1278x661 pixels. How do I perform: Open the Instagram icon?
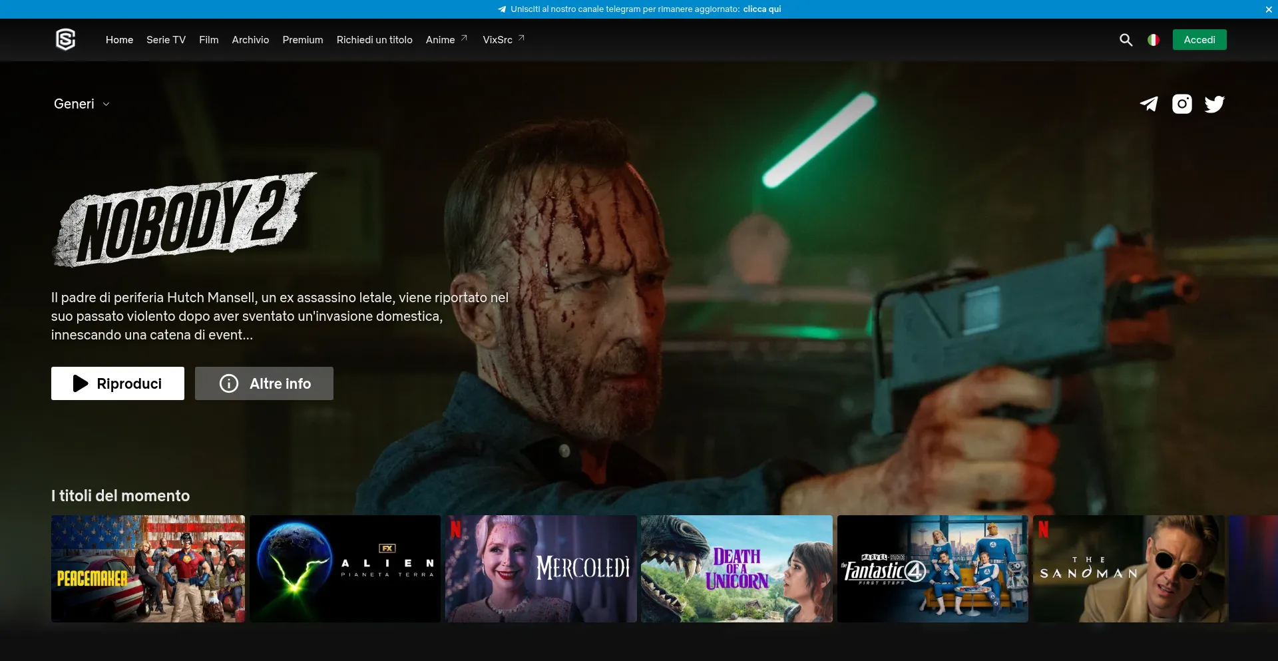point(1182,104)
